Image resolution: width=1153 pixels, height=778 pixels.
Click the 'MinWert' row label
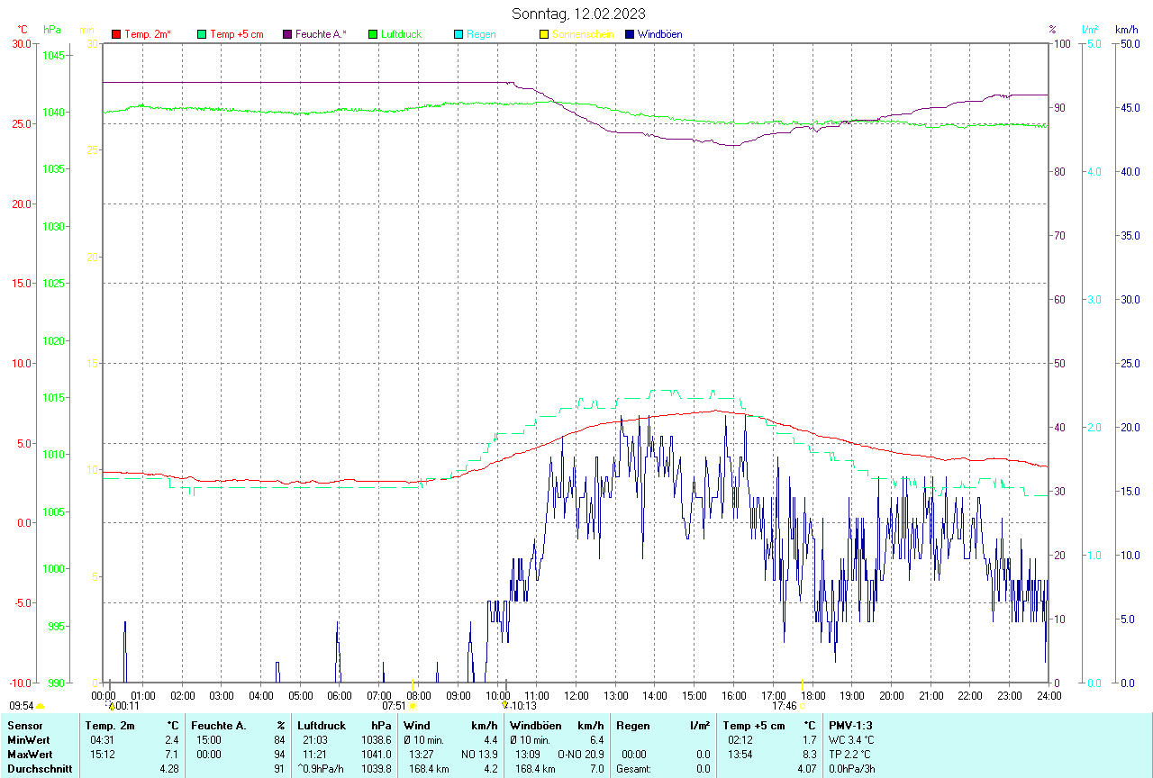coord(28,740)
